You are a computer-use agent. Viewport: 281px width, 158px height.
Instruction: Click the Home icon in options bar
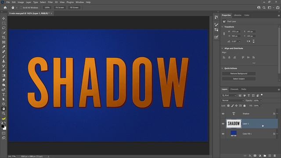coord(5,7)
